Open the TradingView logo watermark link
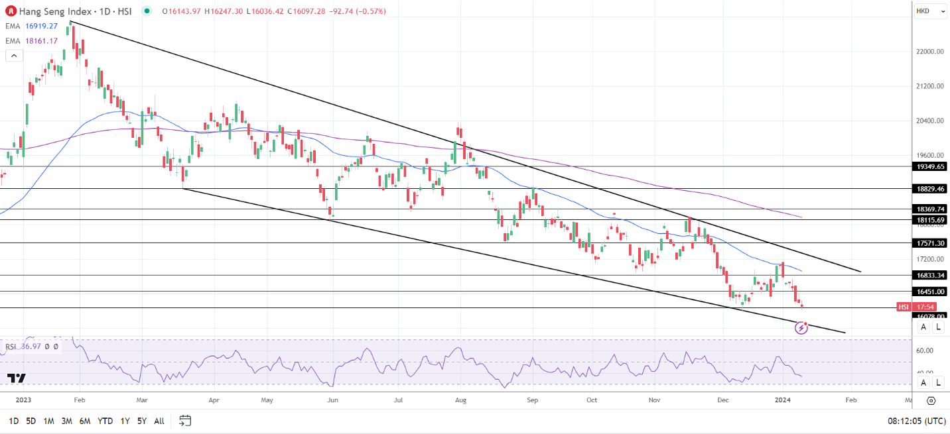This screenshot has height=434, width=950. [x=17, y=378]
